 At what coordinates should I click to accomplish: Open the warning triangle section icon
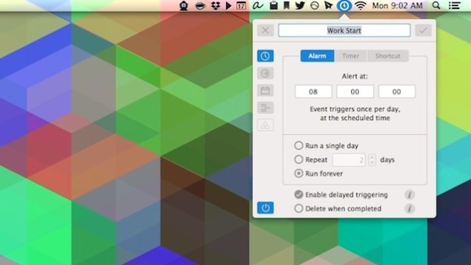pyautogui.click(x=265, y=125)
